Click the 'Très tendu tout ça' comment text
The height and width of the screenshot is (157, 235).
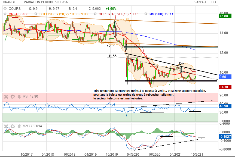[149, 95]
